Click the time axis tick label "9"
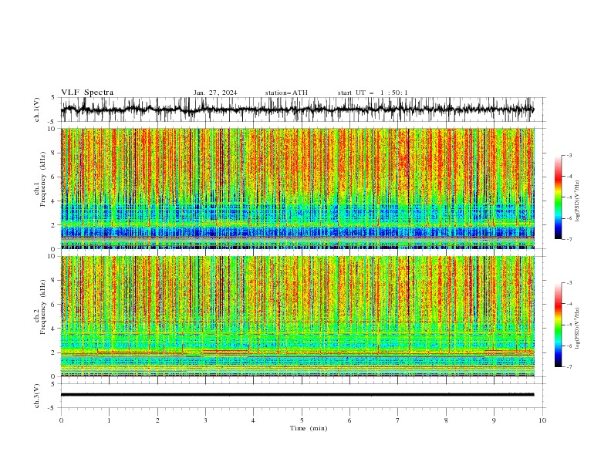 click(494, 420)
